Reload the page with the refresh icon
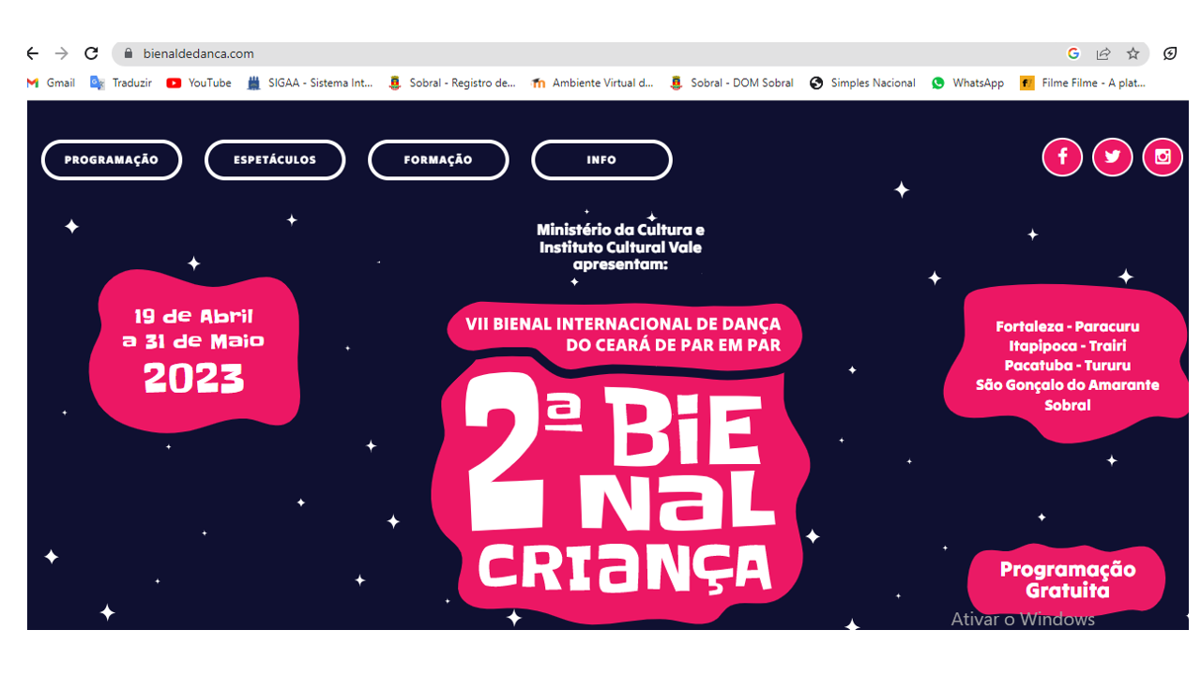The image size is (1201, 675). point(91,53)
